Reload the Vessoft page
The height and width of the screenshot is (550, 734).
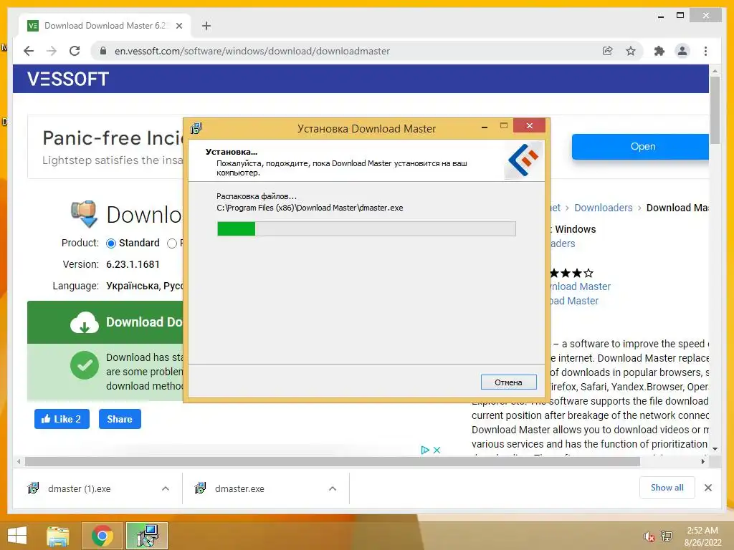(75, 51)
